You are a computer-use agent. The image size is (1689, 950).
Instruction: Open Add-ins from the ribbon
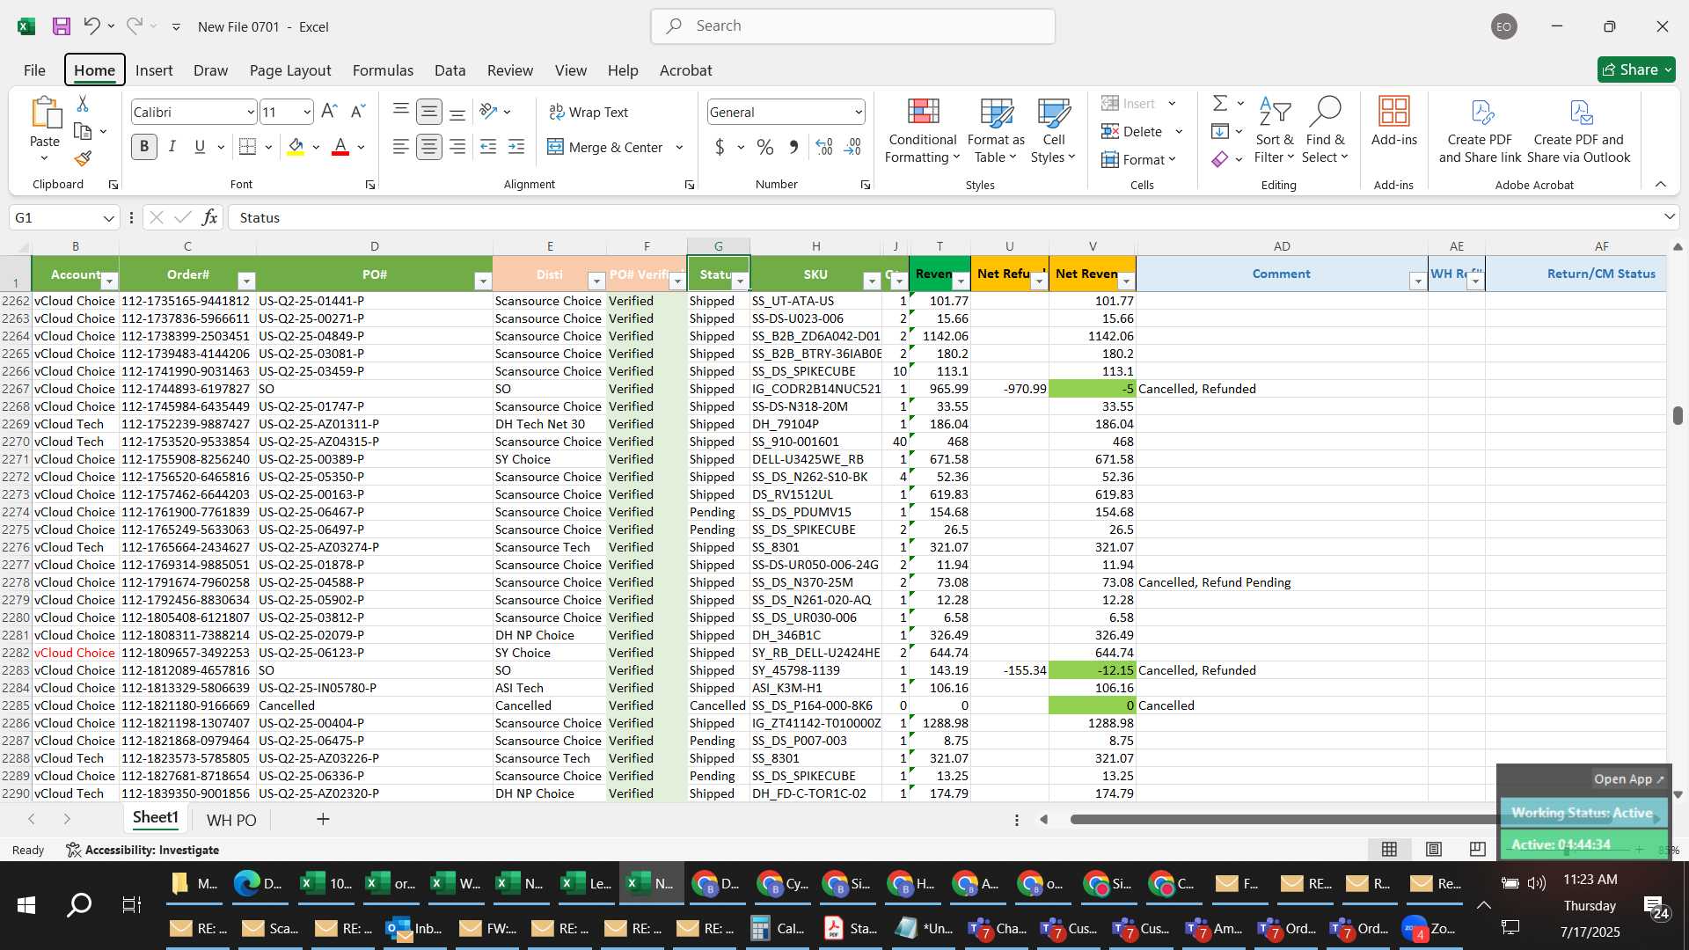pyautogui.click(x=1393, y=121)
